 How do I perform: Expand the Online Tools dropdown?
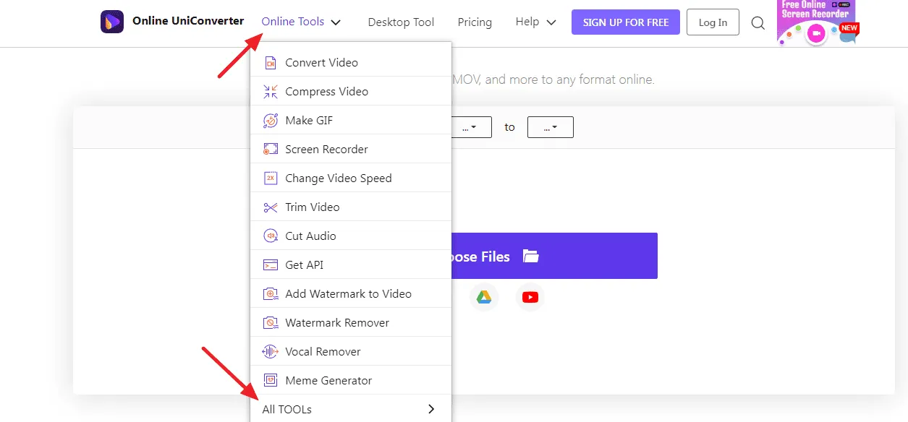pos(301,22)
